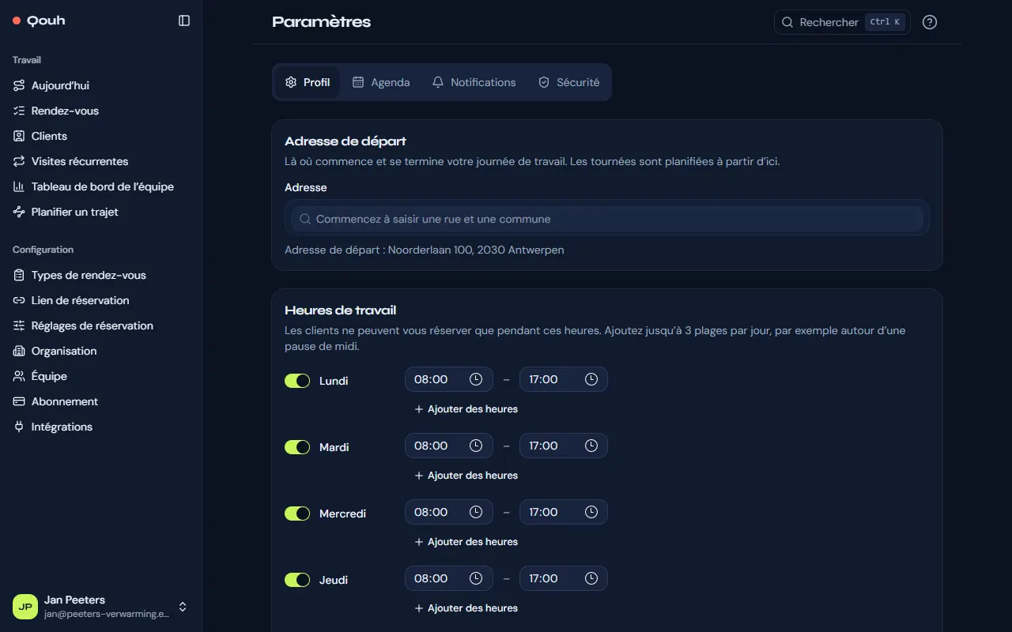
Task: Open Réglages de réservation
Action: coord(101,325)
